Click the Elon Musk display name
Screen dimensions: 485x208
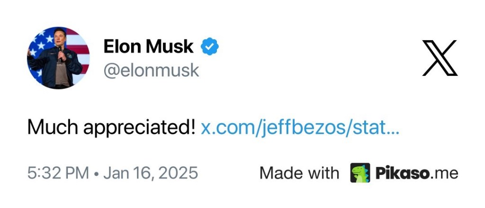[148, 47]
